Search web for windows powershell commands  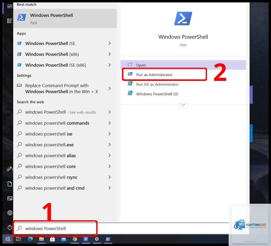pyautogui.click(x=65, y=123)
